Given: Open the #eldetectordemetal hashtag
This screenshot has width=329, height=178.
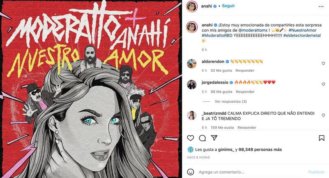Looking at the screenshot, I should click(302, 36).
